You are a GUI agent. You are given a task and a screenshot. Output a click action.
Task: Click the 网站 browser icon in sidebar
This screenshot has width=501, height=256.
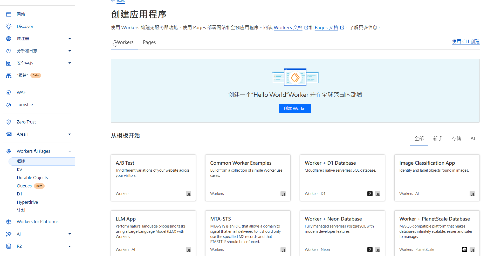pyautogui.click(x=9, y=14)
